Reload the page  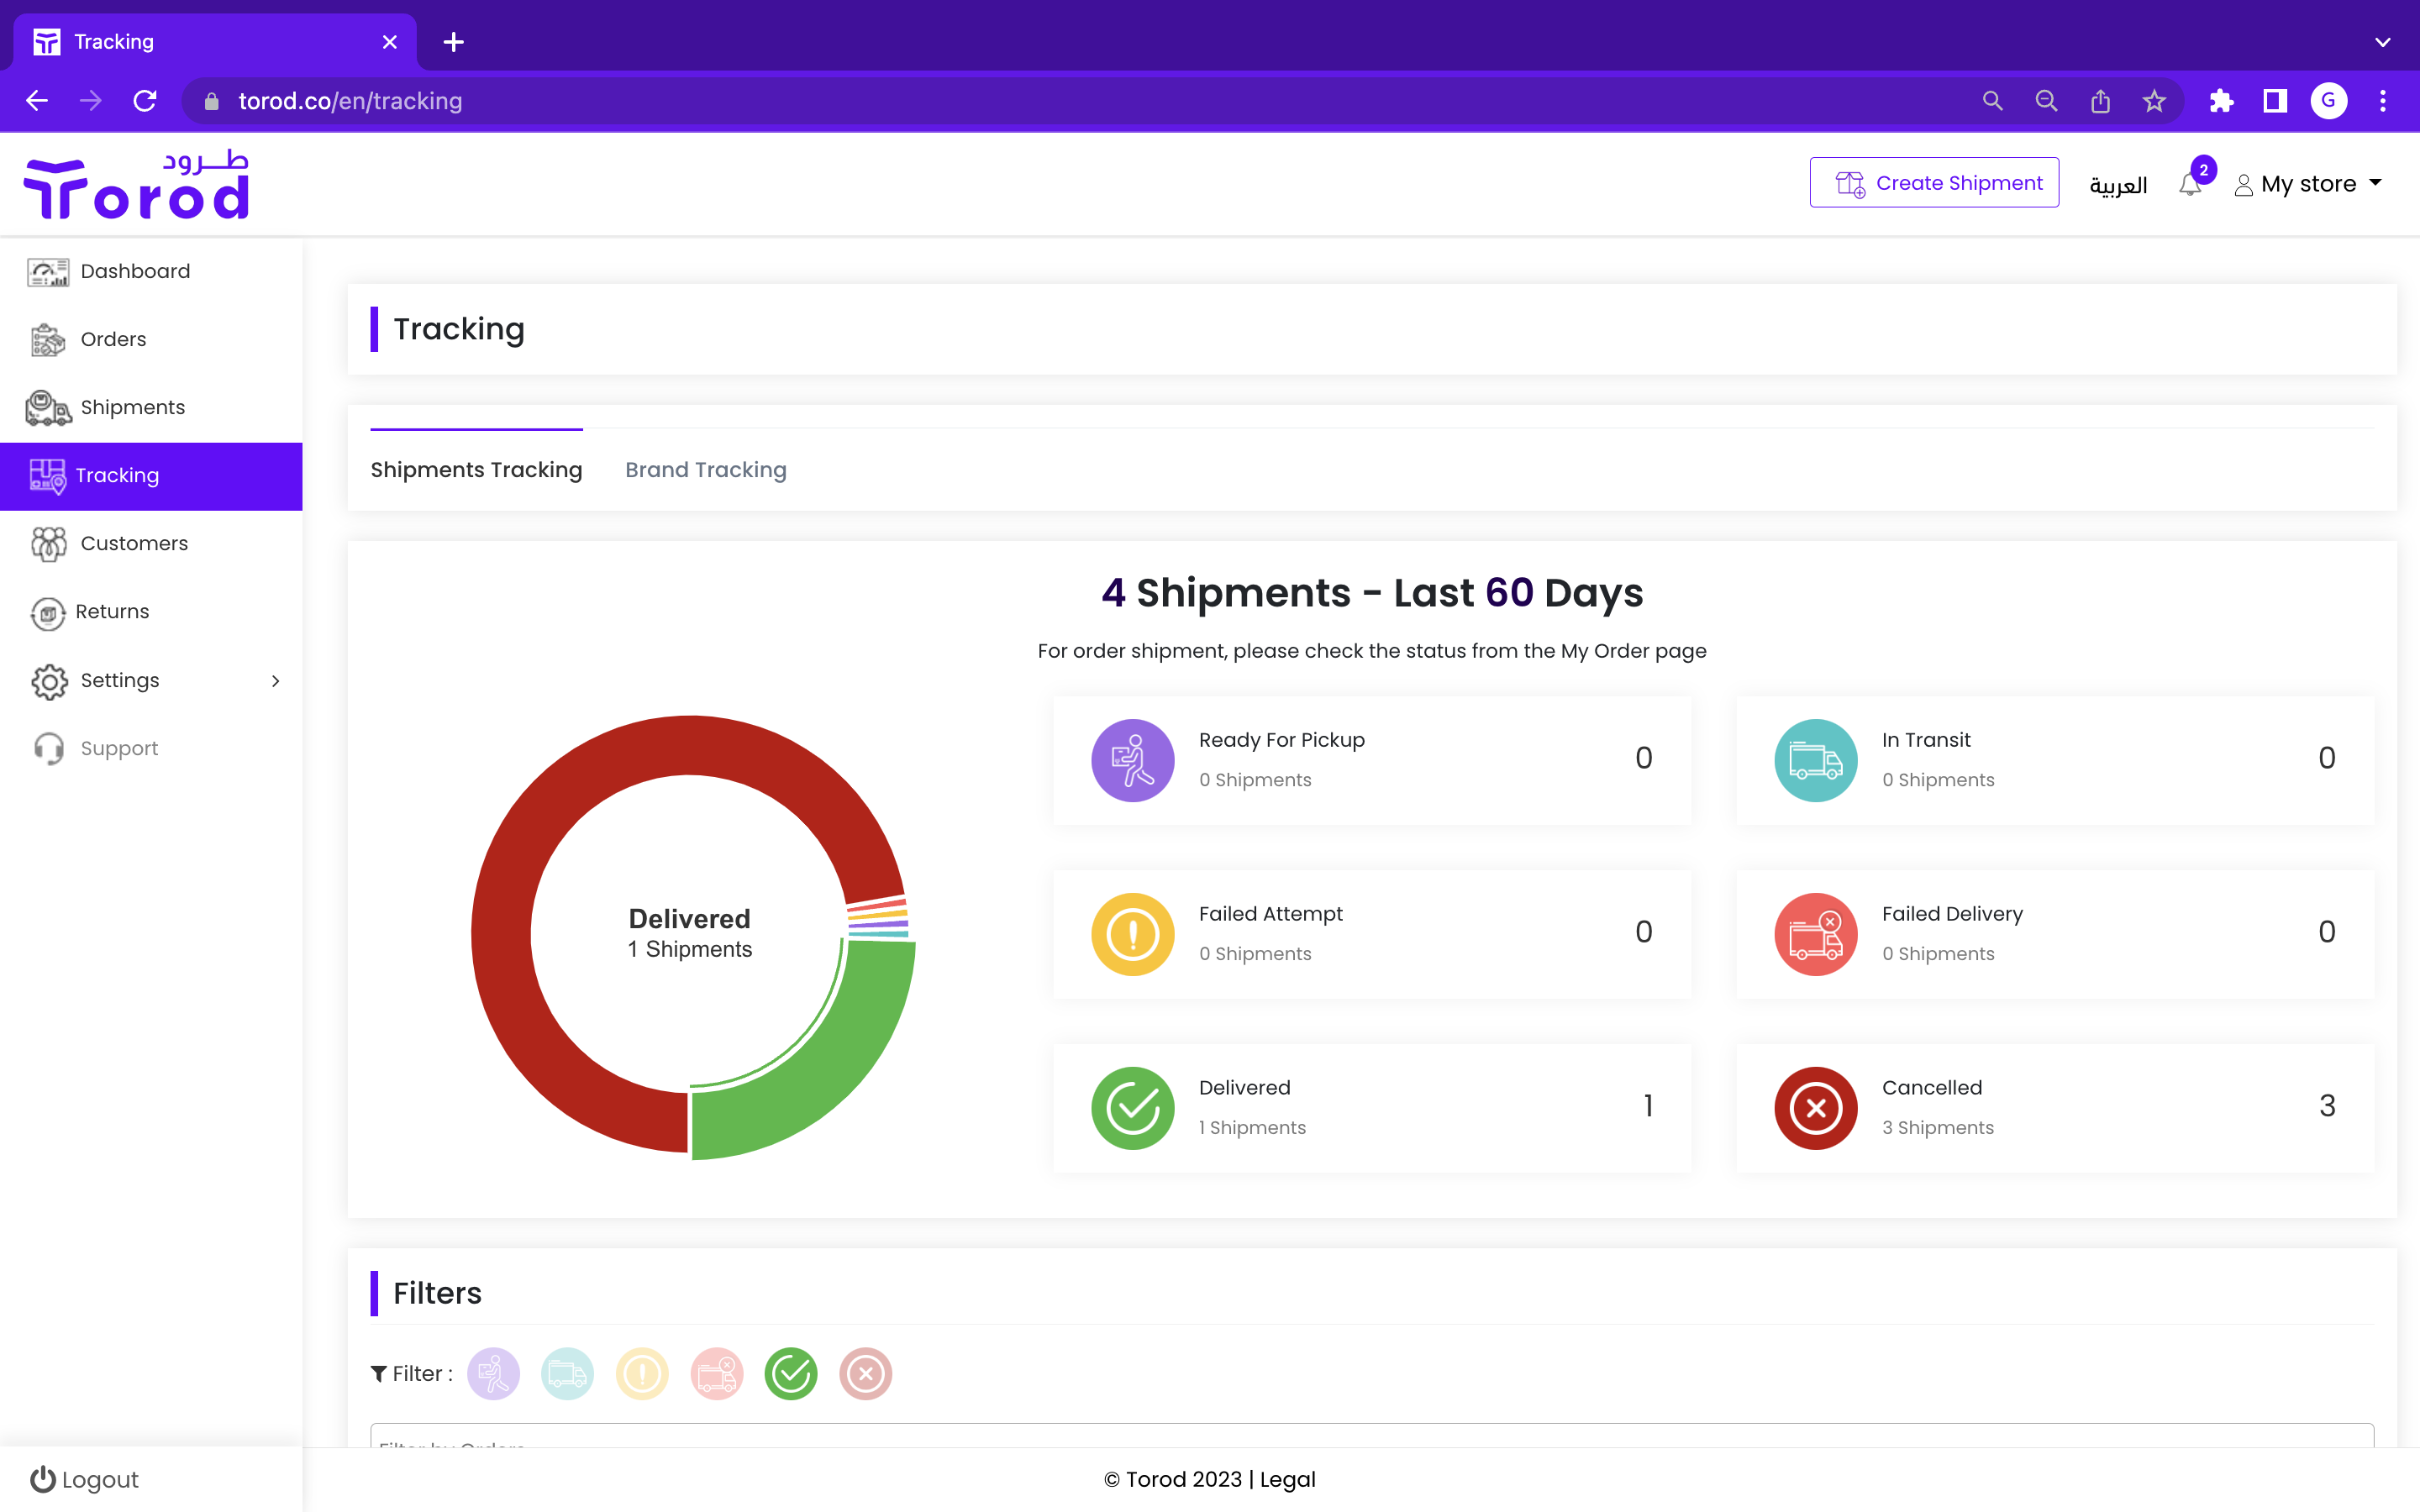145,101
